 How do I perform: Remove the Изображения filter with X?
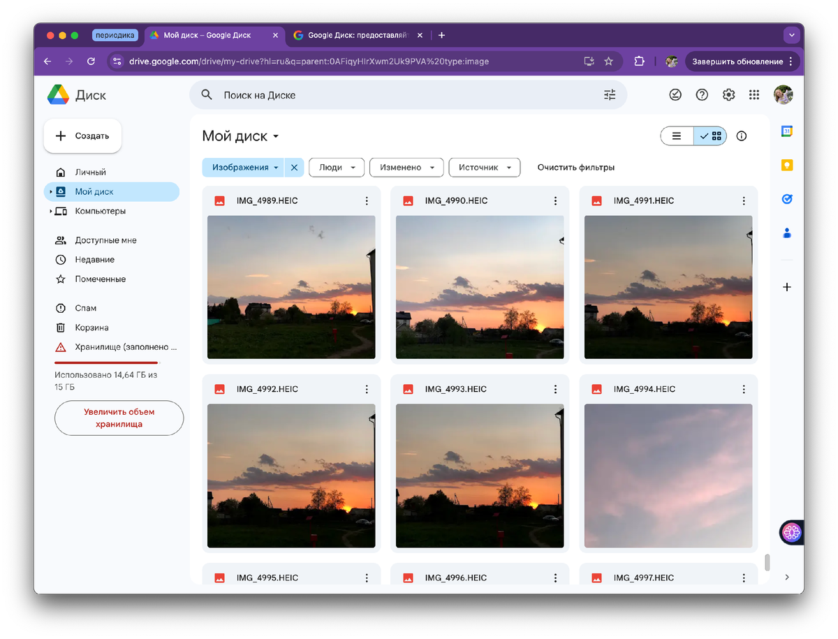(x=294, y=168)
